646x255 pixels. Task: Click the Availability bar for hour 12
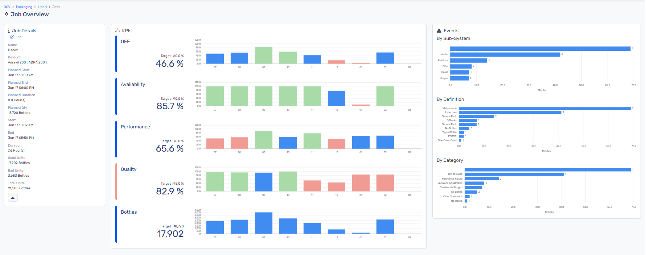click(337, 98)
